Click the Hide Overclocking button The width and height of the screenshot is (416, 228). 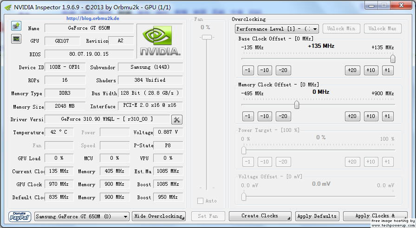[159, 216]
